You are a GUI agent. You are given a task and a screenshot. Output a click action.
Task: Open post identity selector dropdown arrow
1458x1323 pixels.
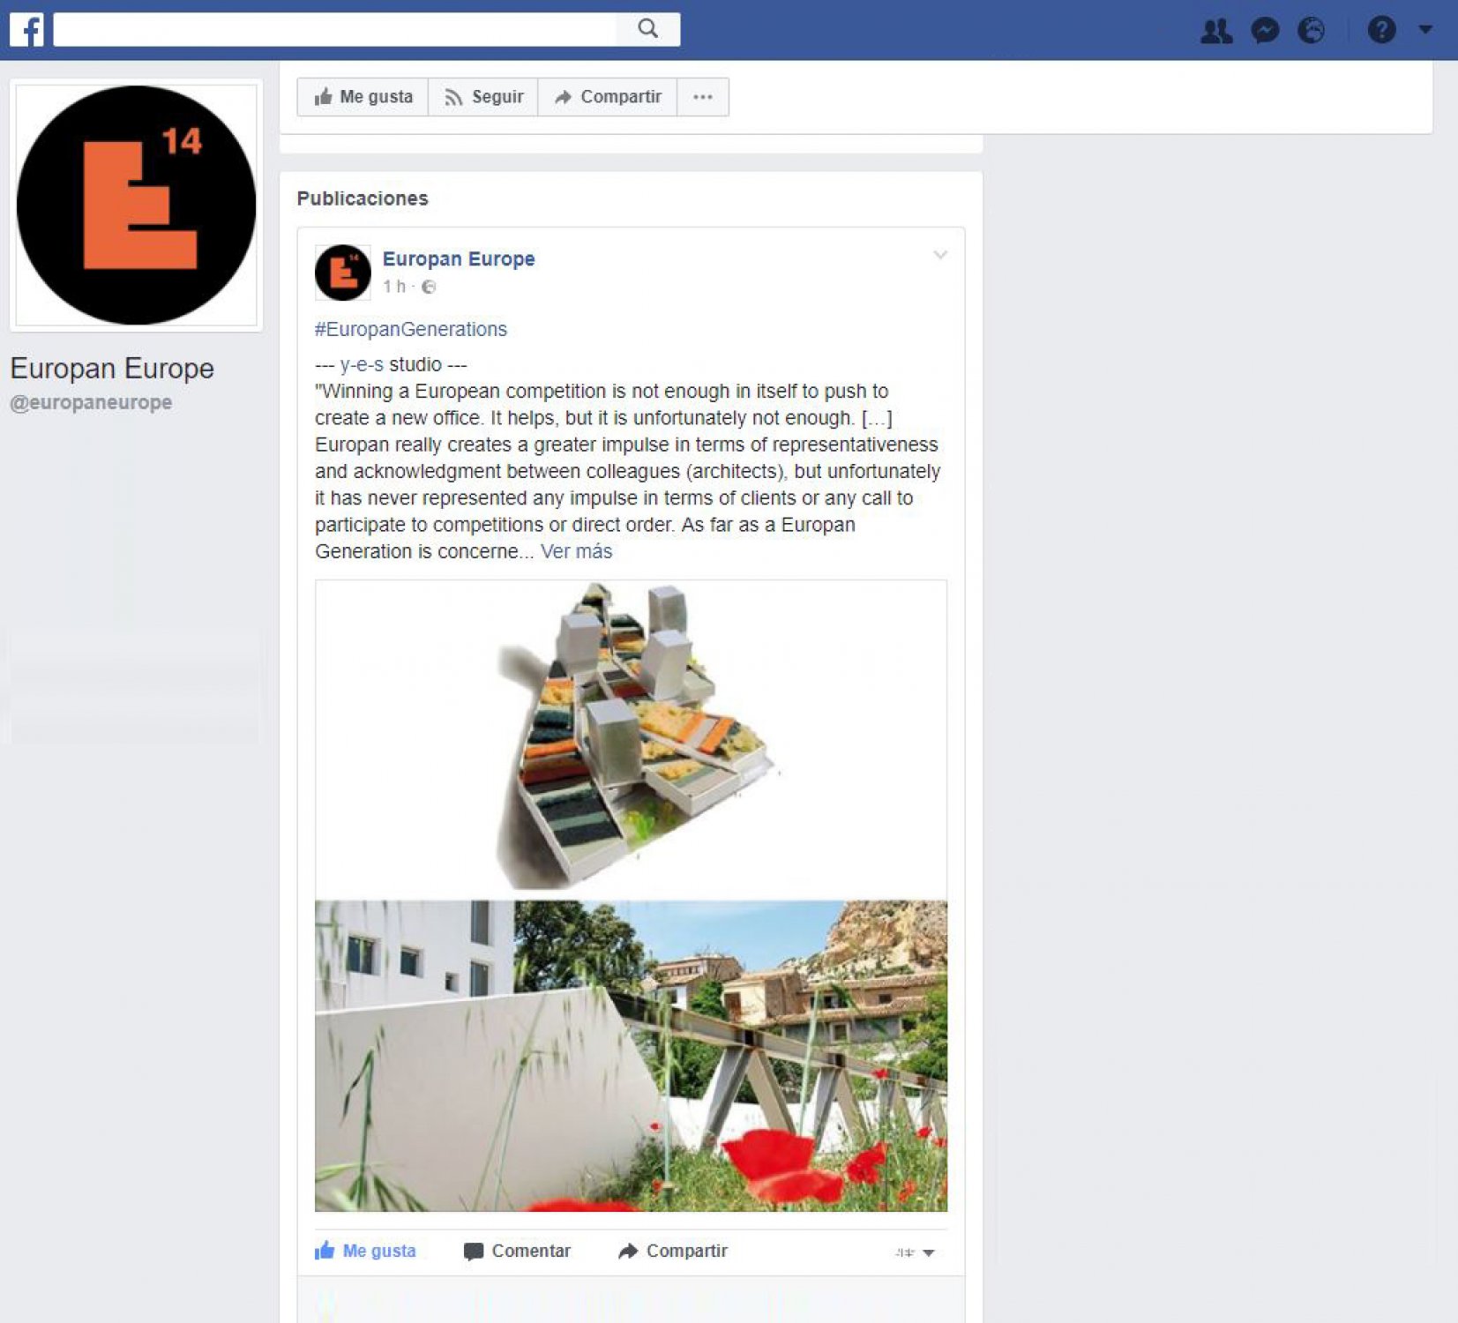916,1252
